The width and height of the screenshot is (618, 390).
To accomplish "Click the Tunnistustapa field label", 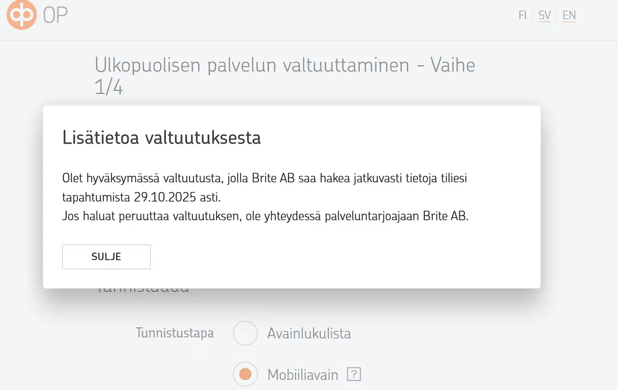I will [x=174, y=333].
